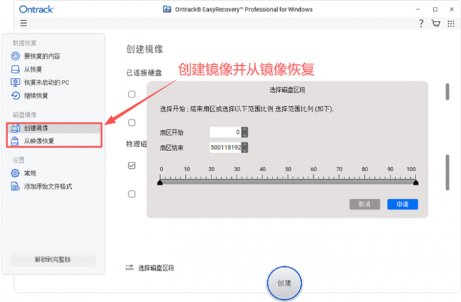Click the slider track near 50
The image size is (461, 302).
pyautogui.click(x=288, y=182)
